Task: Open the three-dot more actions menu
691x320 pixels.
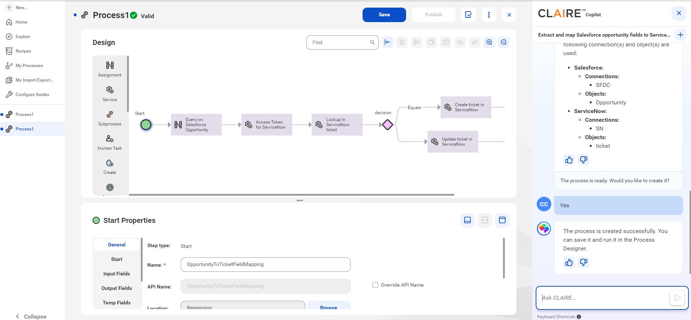Action: click(489, 15)
